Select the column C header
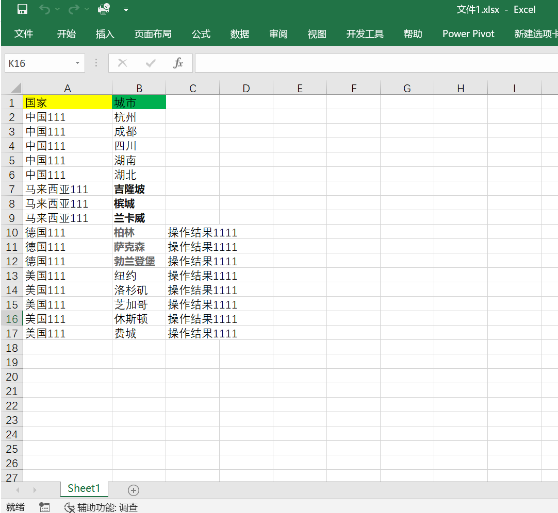Viewport: 558px width, 513px height. pos(192,89)
